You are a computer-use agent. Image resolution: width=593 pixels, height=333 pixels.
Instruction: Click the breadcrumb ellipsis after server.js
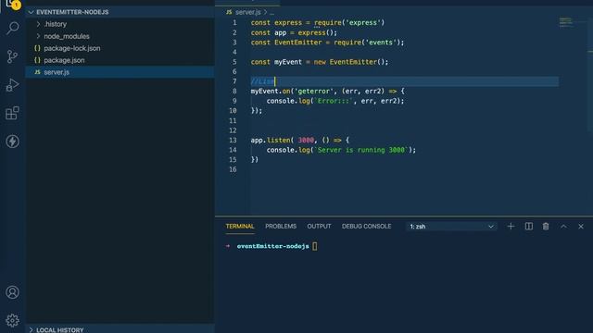(x=271, y=12)
